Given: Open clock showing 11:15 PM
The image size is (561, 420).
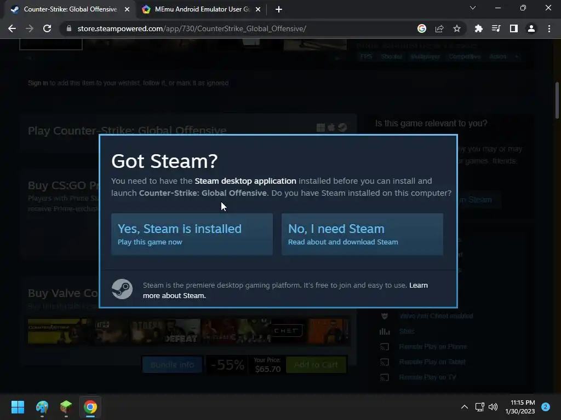Looking at the screenshot, I should tap(520, 407).
